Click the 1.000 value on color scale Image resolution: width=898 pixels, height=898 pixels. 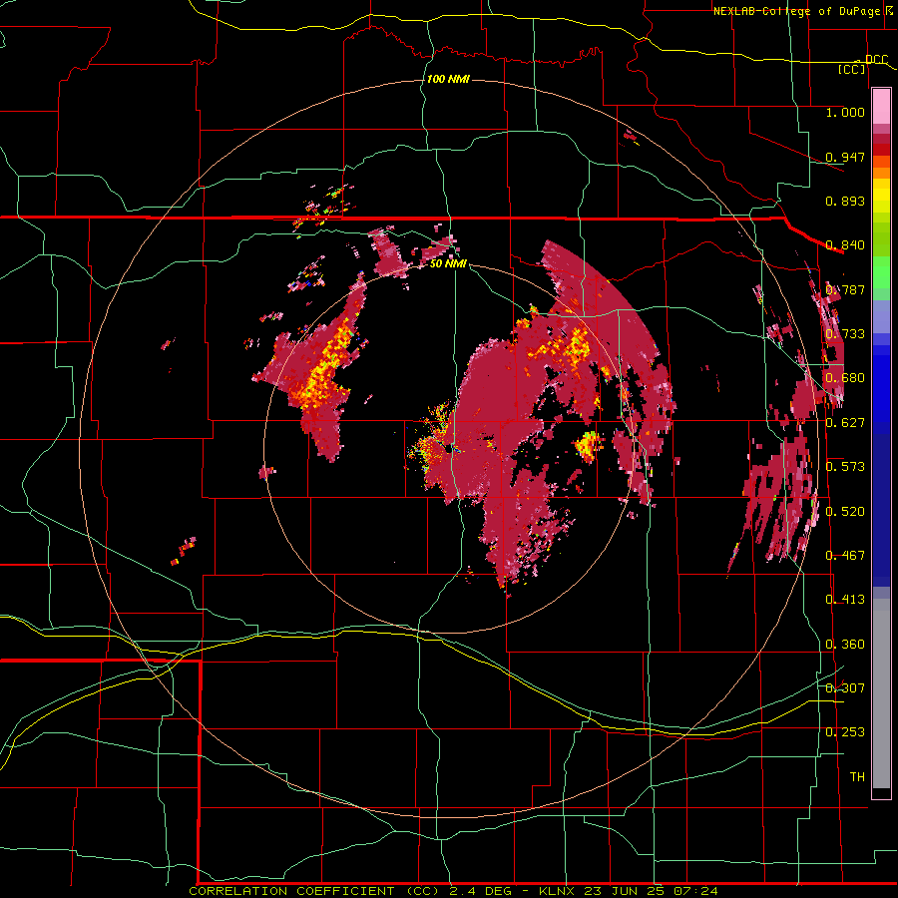(x=845, y=112)
